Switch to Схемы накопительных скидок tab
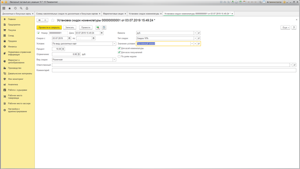The width and height of the screenshot is (300, 169). point(67,14)
